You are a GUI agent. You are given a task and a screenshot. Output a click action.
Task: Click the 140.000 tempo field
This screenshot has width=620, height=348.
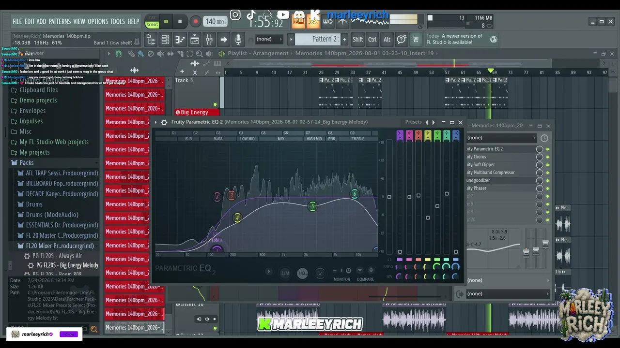pyautogui.click(x=215, y=22)
